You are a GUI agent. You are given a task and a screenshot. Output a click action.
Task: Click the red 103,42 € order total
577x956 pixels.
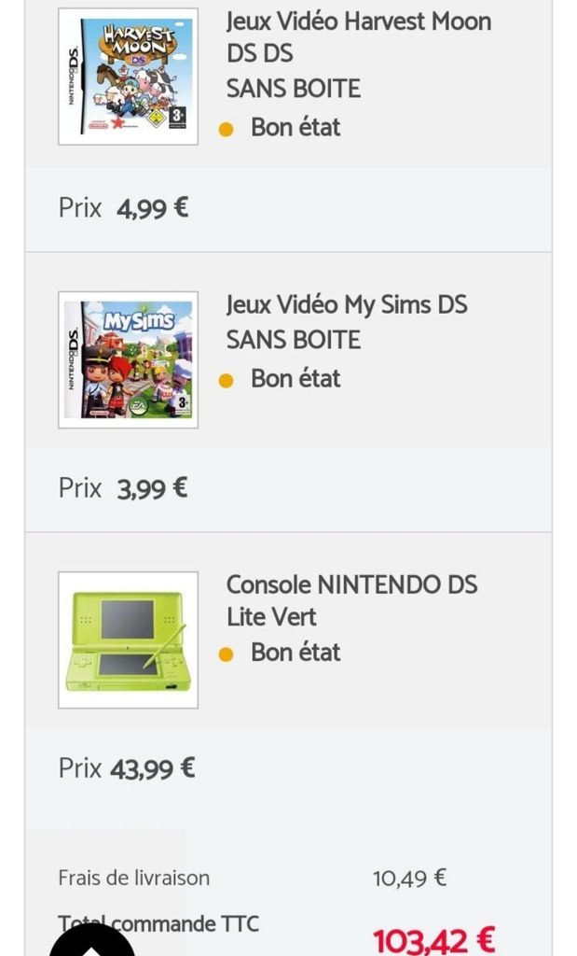pyautogui.click(x=433, y=938)
